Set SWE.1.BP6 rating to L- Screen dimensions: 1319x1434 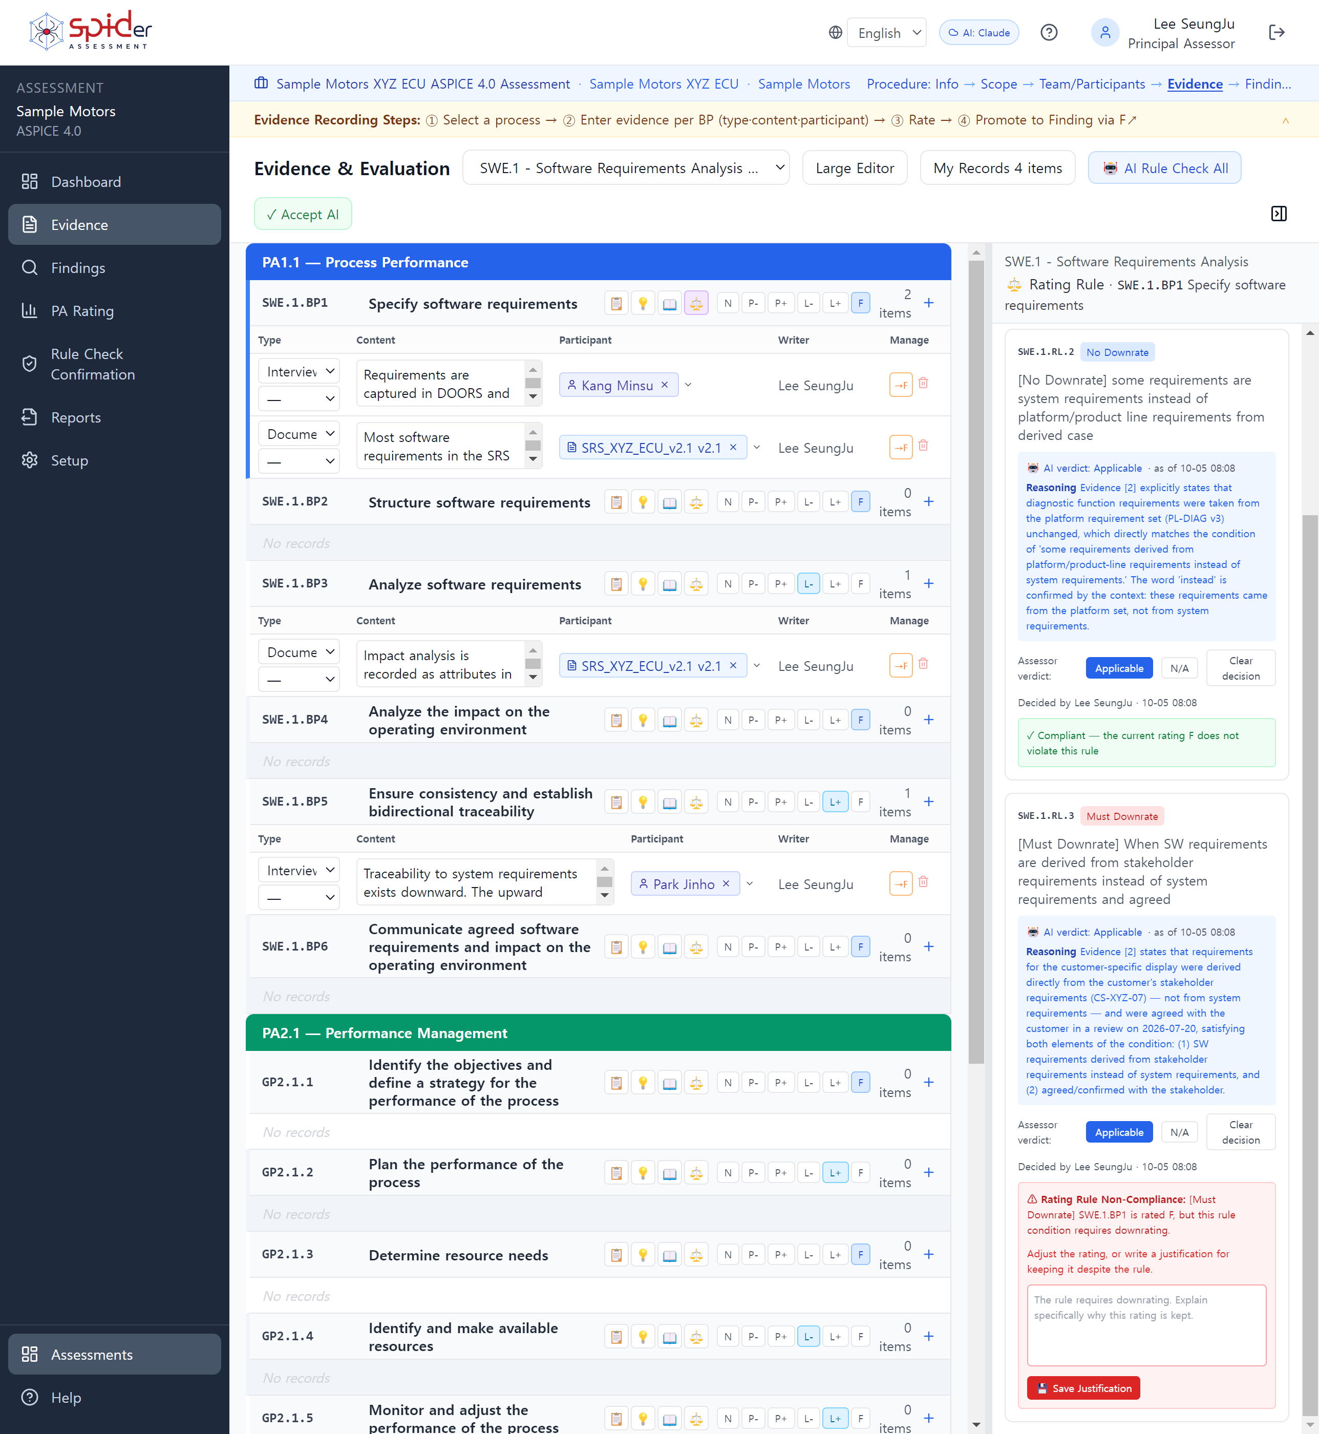pyautogui.click(x=808, y=946)
